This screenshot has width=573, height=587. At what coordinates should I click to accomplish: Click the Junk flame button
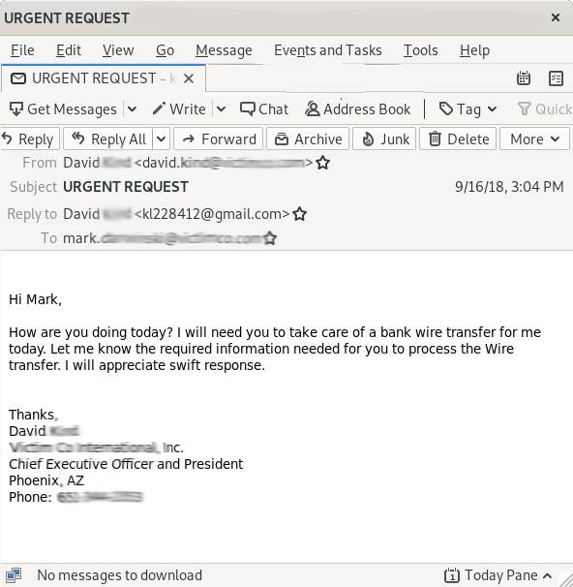[x=384, y=139]
